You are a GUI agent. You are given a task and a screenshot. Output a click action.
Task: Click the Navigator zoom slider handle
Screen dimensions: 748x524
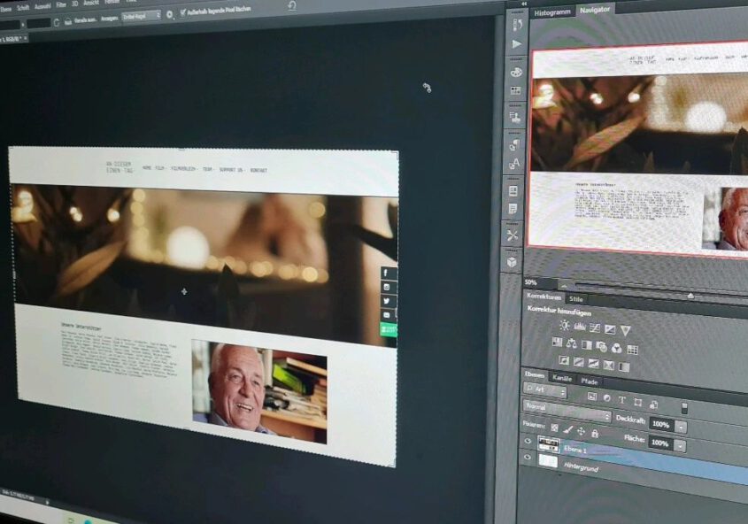coord(690,295)
